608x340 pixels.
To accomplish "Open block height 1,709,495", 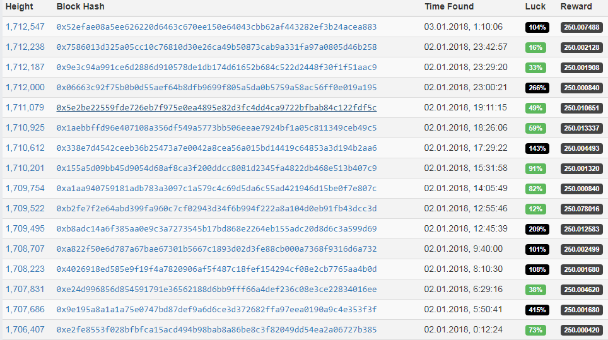I will coord(25,229).
